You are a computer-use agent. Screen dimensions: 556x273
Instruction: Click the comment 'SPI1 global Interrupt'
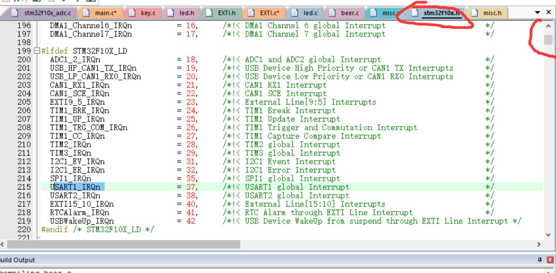pos(292,179)
